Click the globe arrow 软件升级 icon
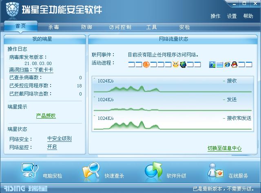The image size is (261, 193). pyautogui.click(x=153, y=170)
